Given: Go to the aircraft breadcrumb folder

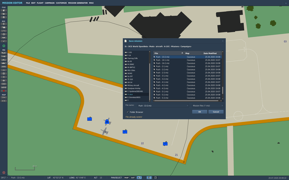Looking at the screenshot, I should click(159, 46).
